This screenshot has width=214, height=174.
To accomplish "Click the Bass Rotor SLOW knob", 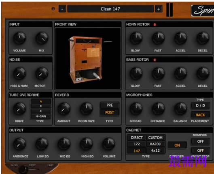I will coord(136,73).
